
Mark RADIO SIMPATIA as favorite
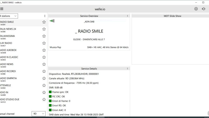point(44,78)
